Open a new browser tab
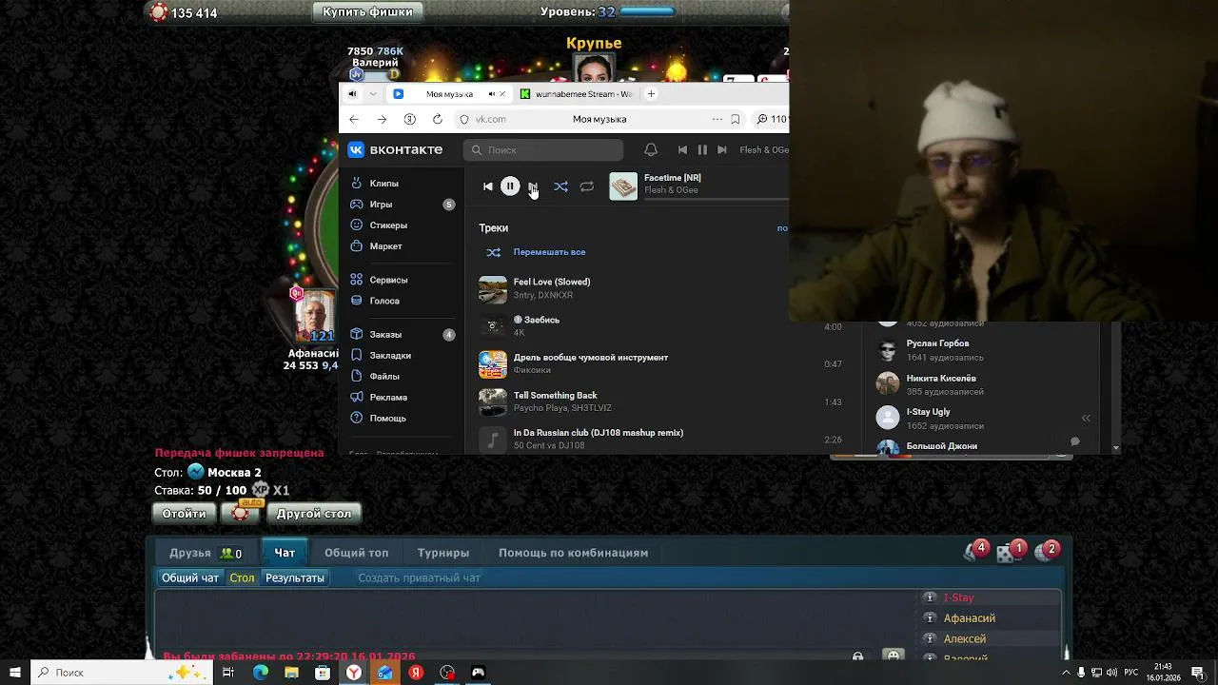 pos(651,94)
